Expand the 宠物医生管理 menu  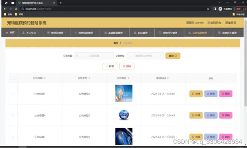(x=229, y=33)
